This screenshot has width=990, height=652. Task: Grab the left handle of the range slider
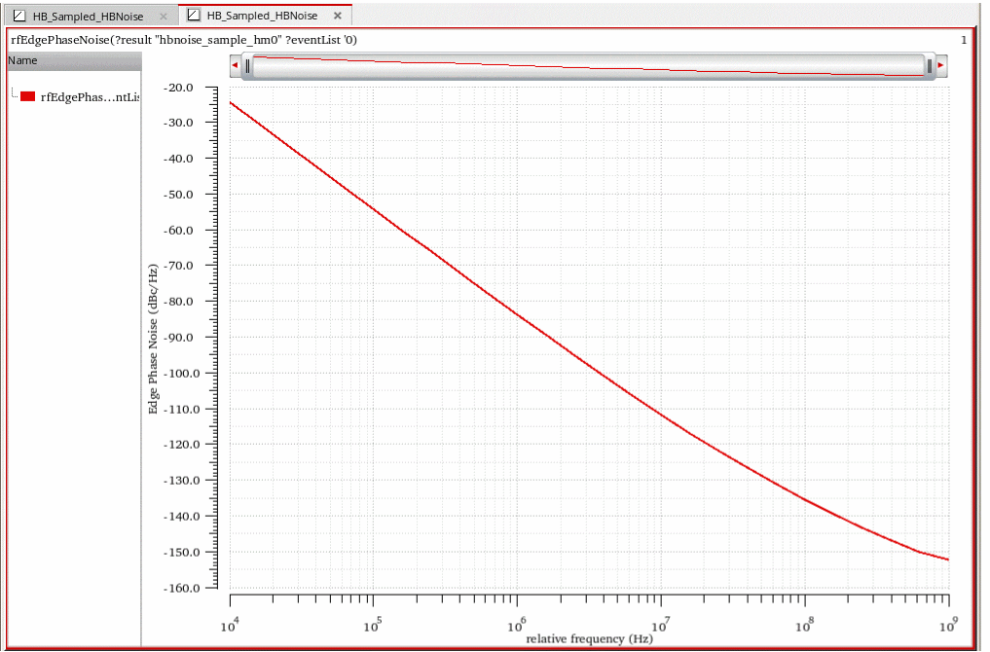247,65
